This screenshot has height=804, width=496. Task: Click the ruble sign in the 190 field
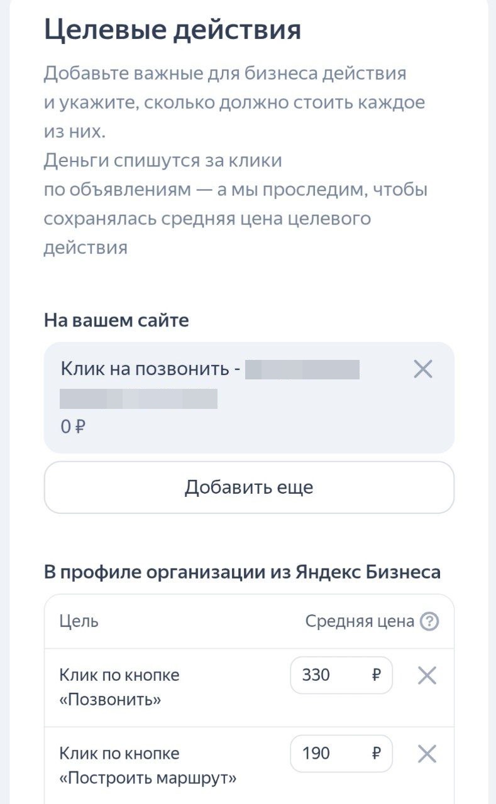pyautogui.click(x=377, y=753)
